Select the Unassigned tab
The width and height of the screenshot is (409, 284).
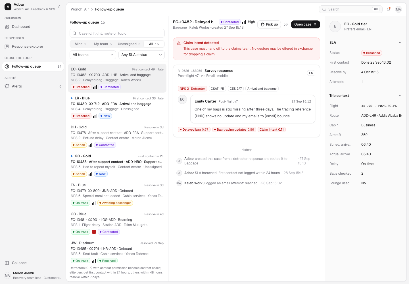(129, 44)
